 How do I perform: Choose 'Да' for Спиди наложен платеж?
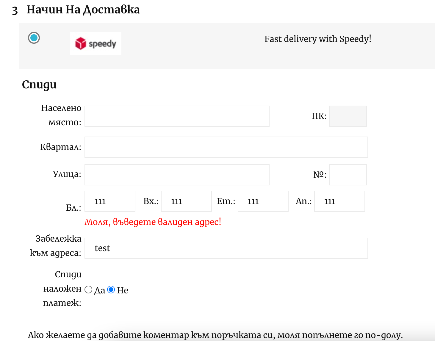[x=88, y=290]
